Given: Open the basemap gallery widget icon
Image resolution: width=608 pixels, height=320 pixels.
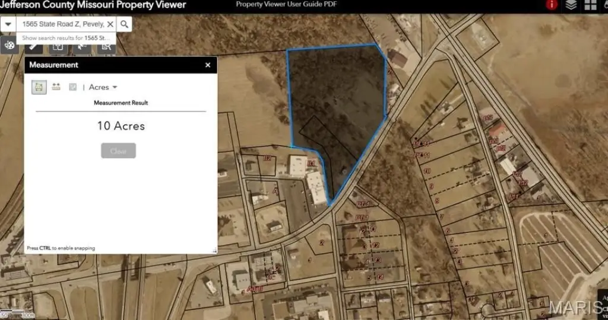Looking at the screenshot, I should point(9,46).
